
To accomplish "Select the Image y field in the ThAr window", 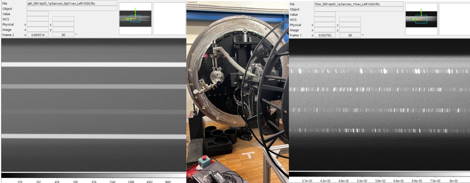I will (x=350, y=30).
